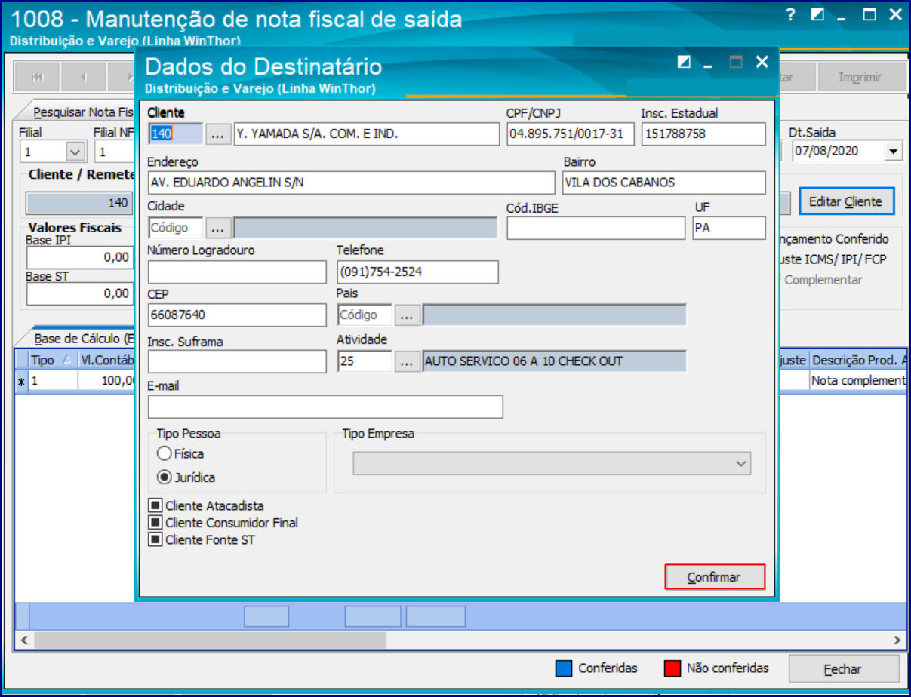Go to previous record navigation arrow
This screenshot has width=911, height=697.
tap(83, 77)
